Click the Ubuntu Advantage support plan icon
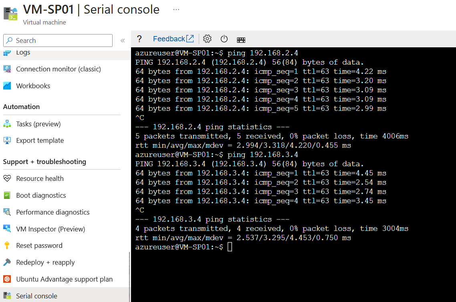 click(7, 279)
